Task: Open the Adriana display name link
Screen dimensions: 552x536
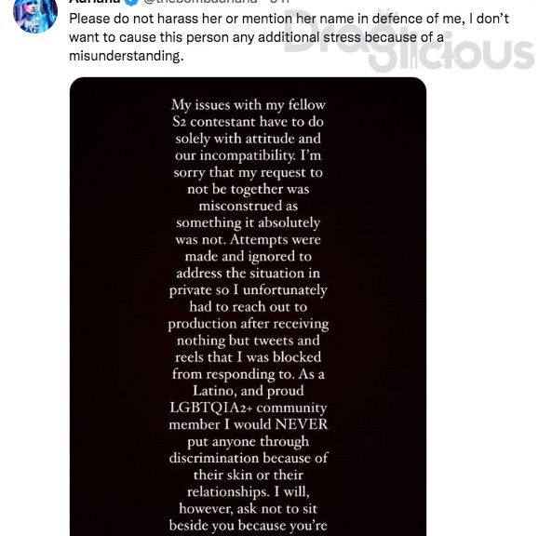Action: coord(95,2)
